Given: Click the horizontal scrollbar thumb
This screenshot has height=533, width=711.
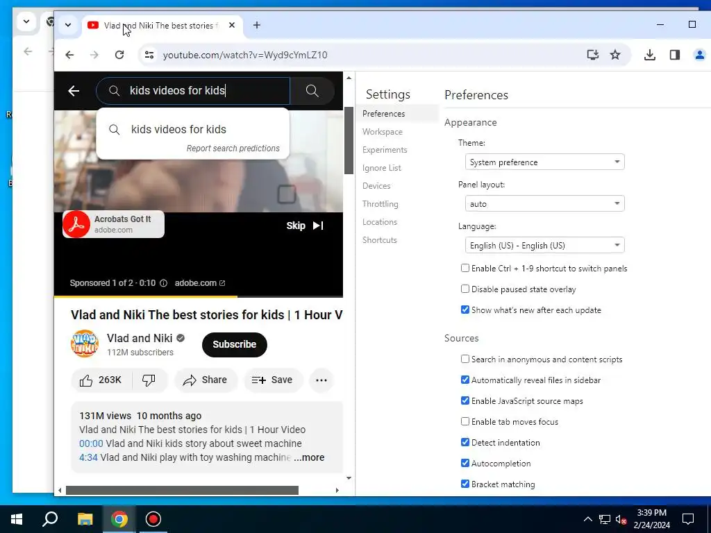Looking at the screenshot, I should 183,491.
